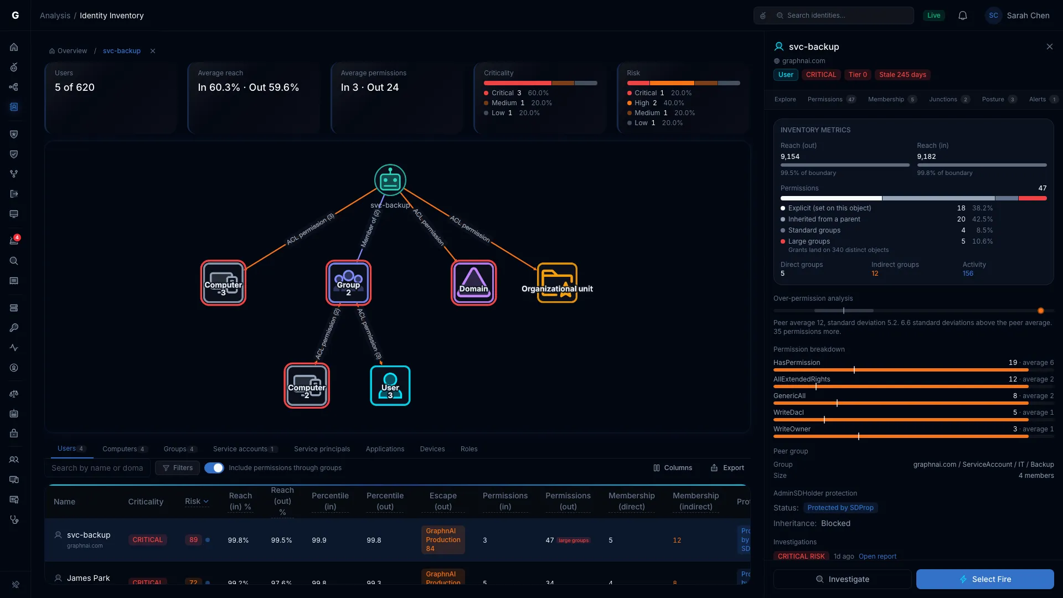Image resolution: width=1063 pixels, height=598 pixels.
Task: Click the Export button
Action: point(727,468)
